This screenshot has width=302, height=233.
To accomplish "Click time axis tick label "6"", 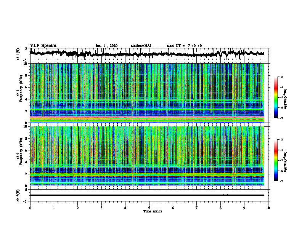I will coord(173,208).
